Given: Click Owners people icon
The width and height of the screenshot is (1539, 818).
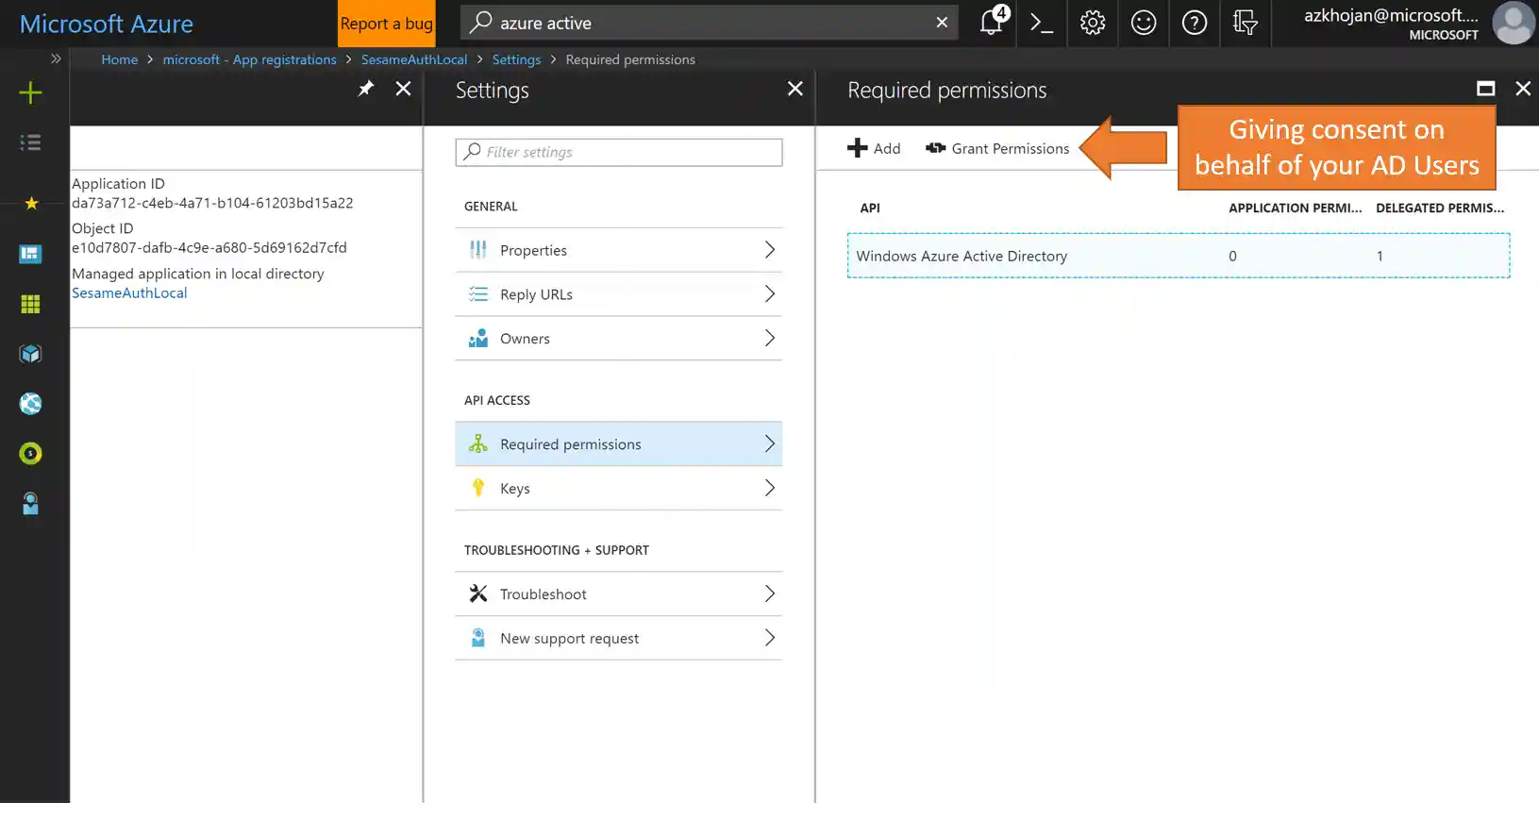Looking at the screenshot, I should coord(478,338).
